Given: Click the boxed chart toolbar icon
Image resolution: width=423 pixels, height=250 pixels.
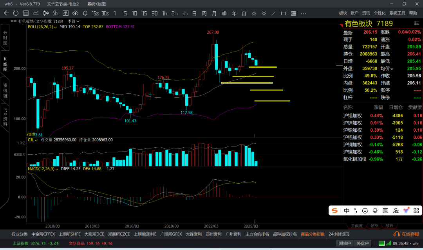Looking at the screenshot, I should pyautogui.click(x=65, y=13).
